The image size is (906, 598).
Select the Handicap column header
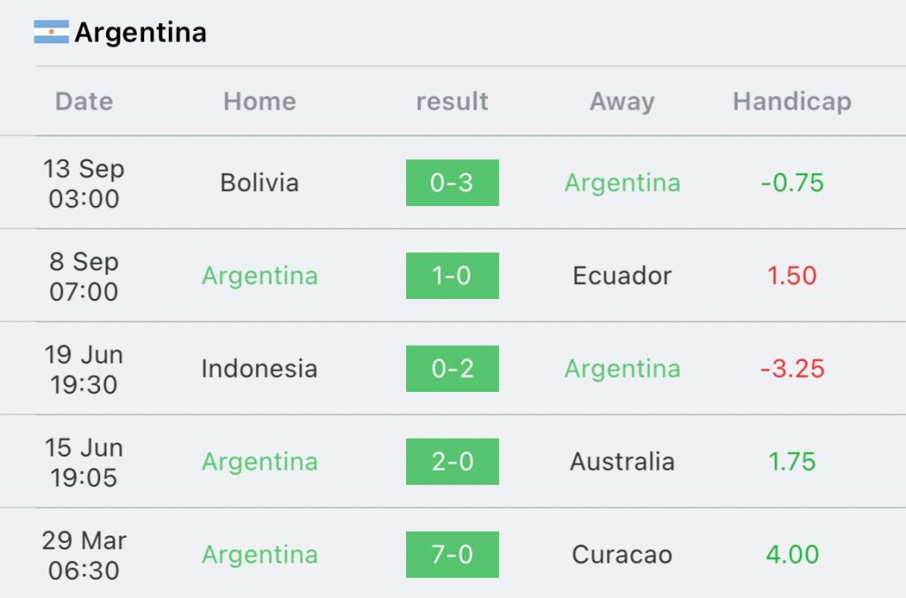[792, 101]
